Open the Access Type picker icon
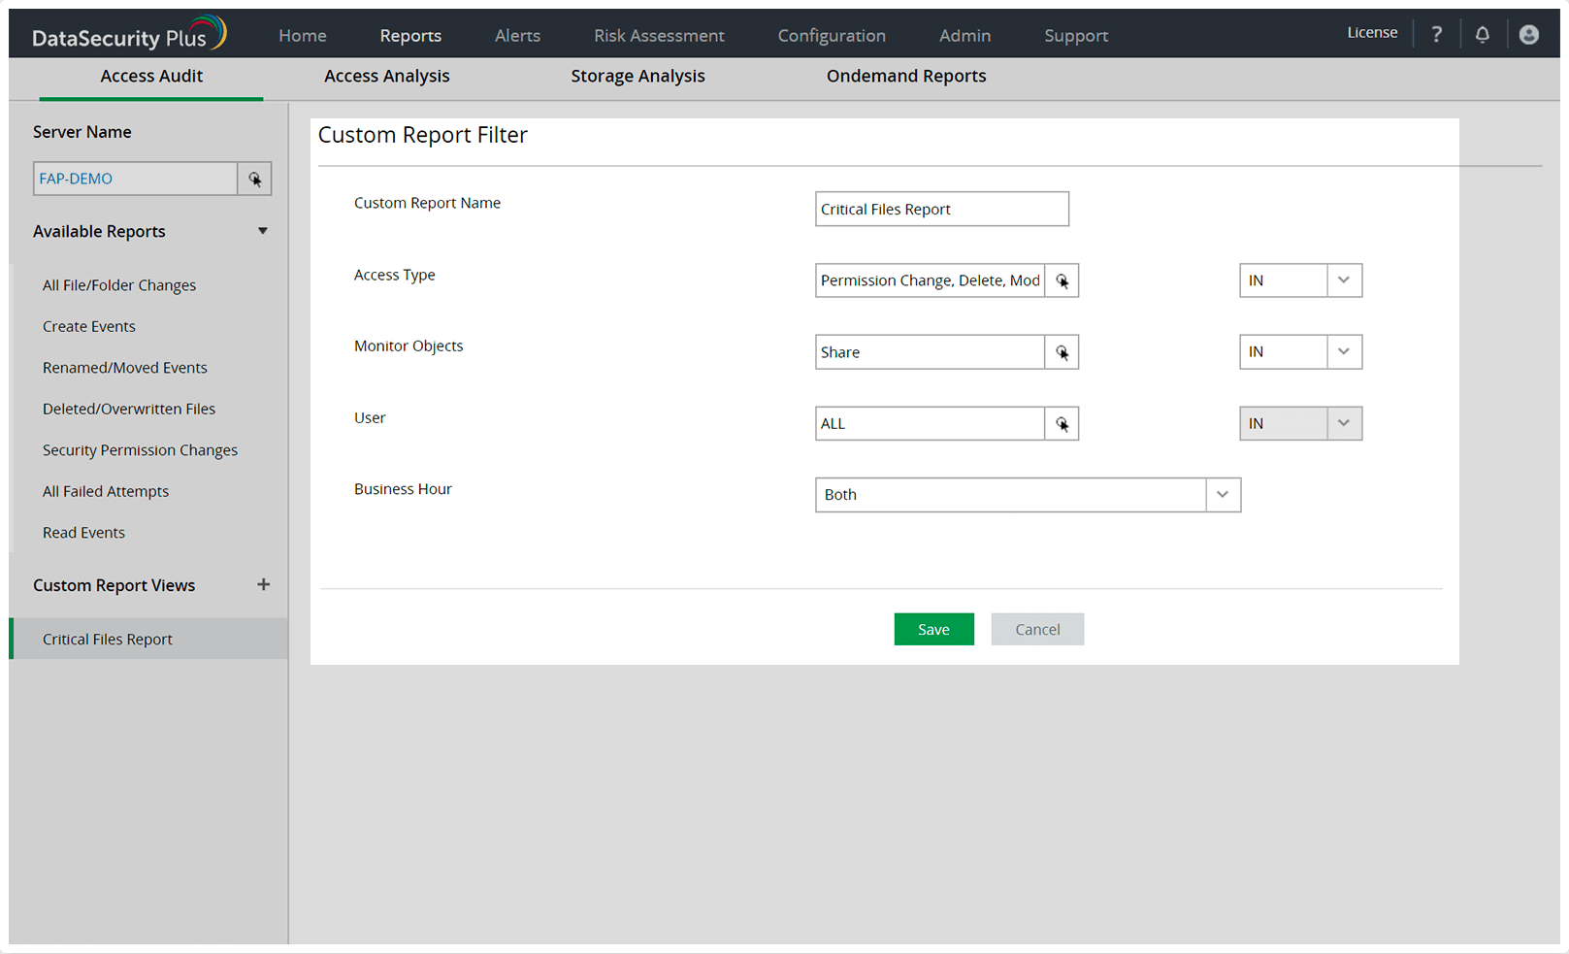 1062,280
